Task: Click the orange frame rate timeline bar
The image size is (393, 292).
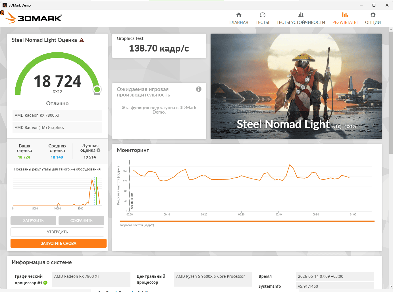Action: 247,221
